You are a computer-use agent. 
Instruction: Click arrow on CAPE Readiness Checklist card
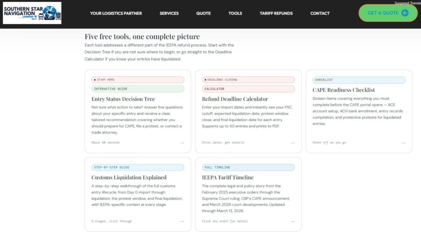click(403, 143)
